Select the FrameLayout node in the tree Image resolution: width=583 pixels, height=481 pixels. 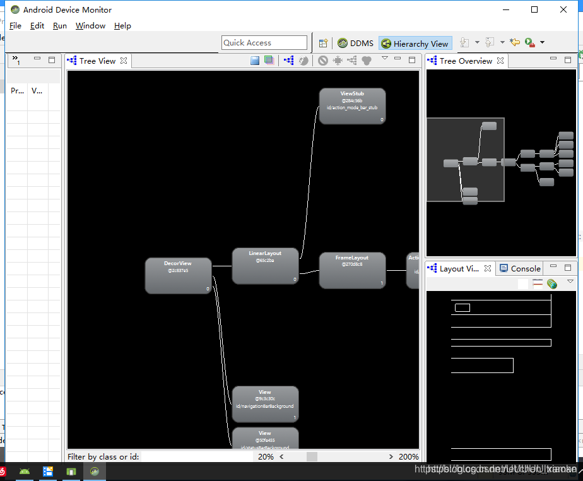352,270
